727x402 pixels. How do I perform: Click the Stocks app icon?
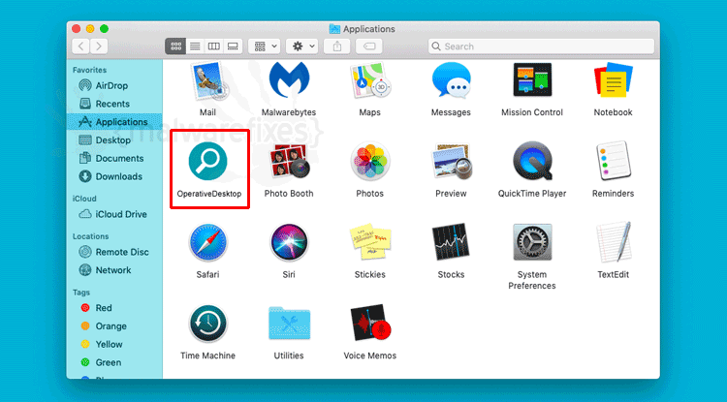coord(451,242)
